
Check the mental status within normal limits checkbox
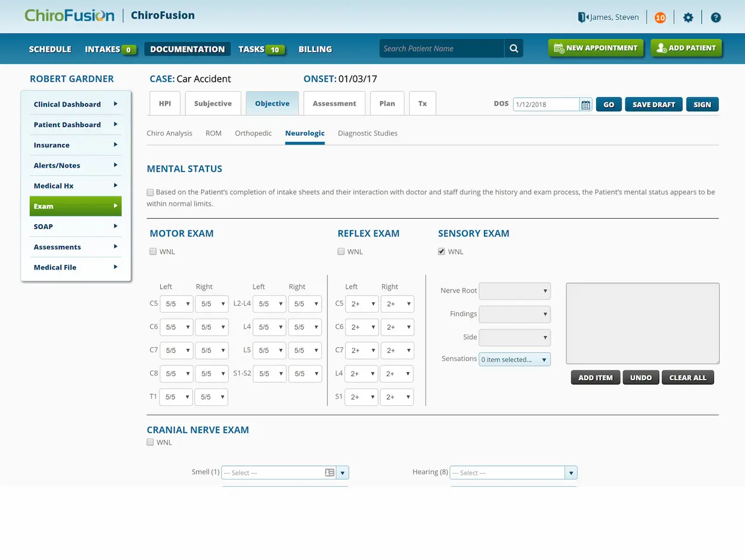(x=150, y=192)
